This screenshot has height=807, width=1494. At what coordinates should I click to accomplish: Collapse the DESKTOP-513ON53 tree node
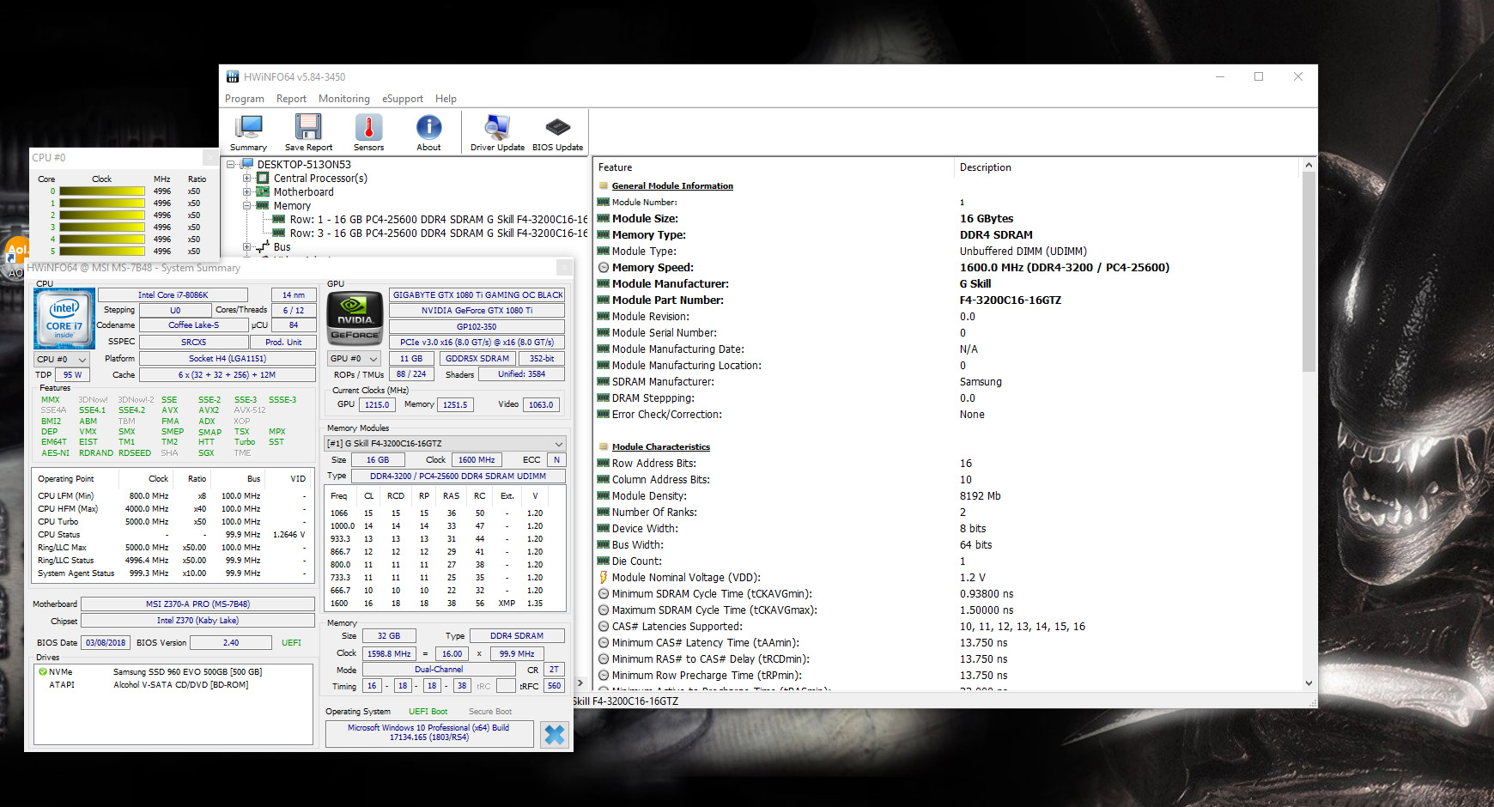(x=231, y=164)
